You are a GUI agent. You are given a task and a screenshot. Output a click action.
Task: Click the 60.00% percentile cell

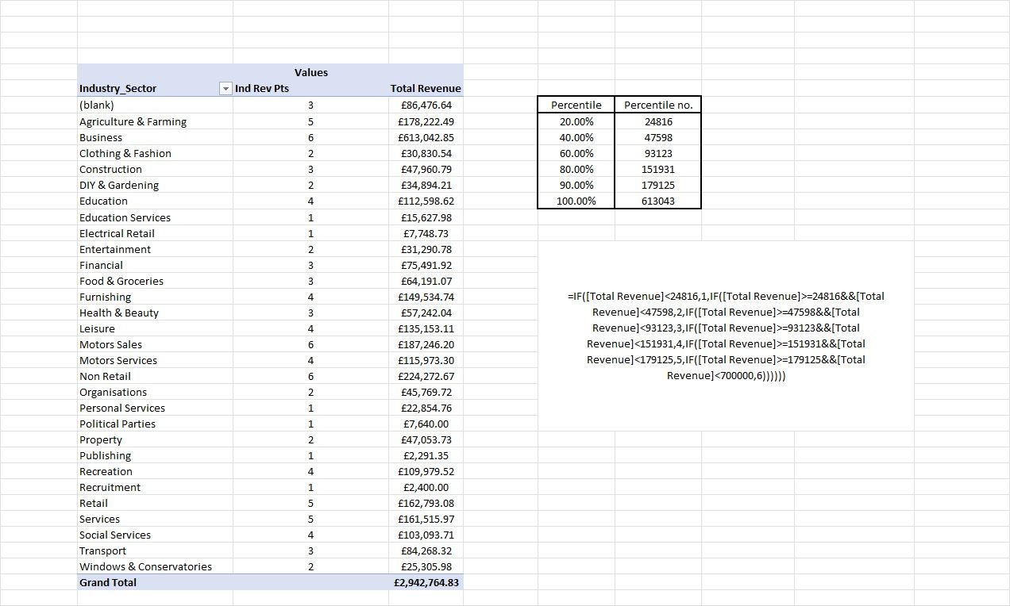click(x=576, y=153)
